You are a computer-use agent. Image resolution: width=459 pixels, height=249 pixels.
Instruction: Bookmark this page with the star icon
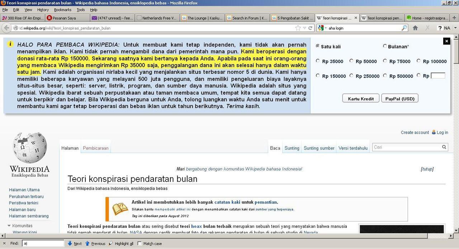pyautogui.click(x=298, y=28)
